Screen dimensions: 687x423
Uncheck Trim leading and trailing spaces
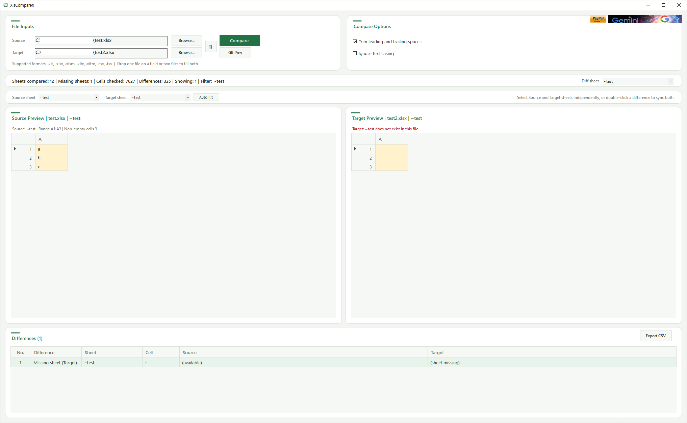355,41
